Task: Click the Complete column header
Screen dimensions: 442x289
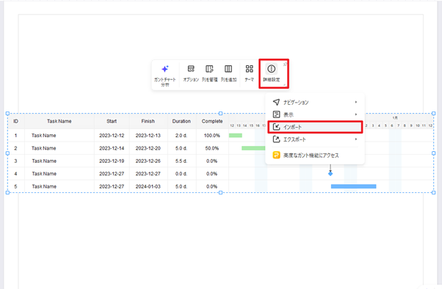Action: [x=212, y=121]
